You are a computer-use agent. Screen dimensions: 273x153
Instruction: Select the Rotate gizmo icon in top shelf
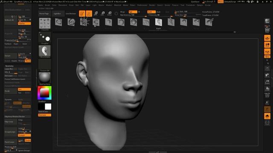click(x=110, y=14)
